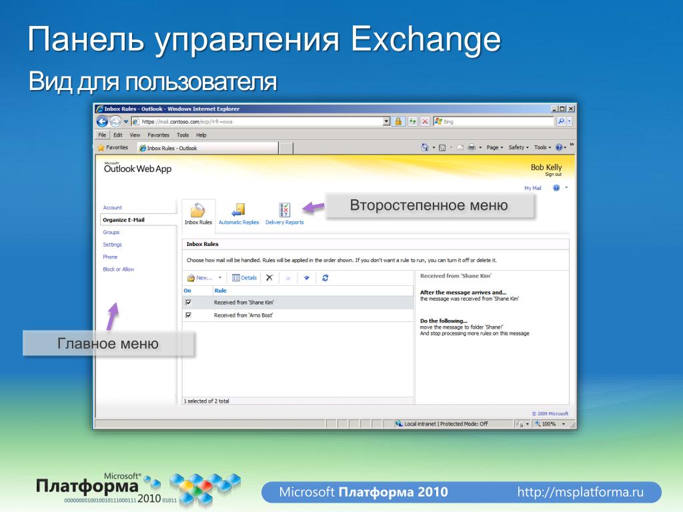The image size is (683, 512).
Task: Open the recent pages dropdown beside Forward
Action: click(x=126, y=121)
